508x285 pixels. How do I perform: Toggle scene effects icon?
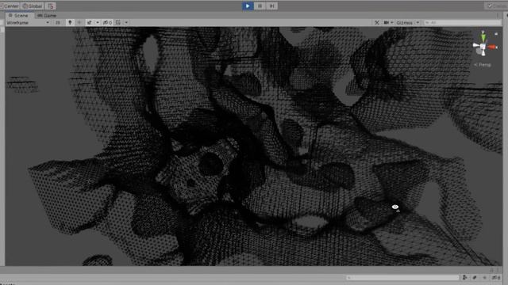coord(90,23)
